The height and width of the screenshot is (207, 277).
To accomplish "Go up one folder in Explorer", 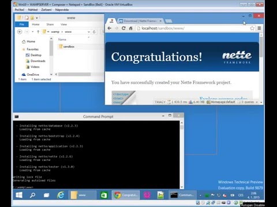I will click(38, 32).
